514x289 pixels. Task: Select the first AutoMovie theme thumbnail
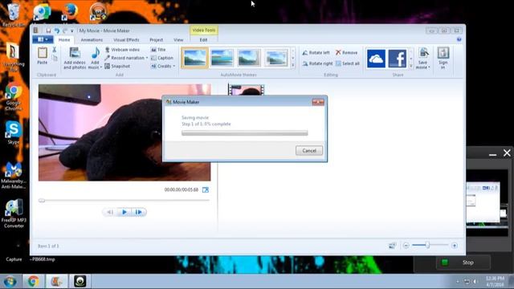coord(194,58)
